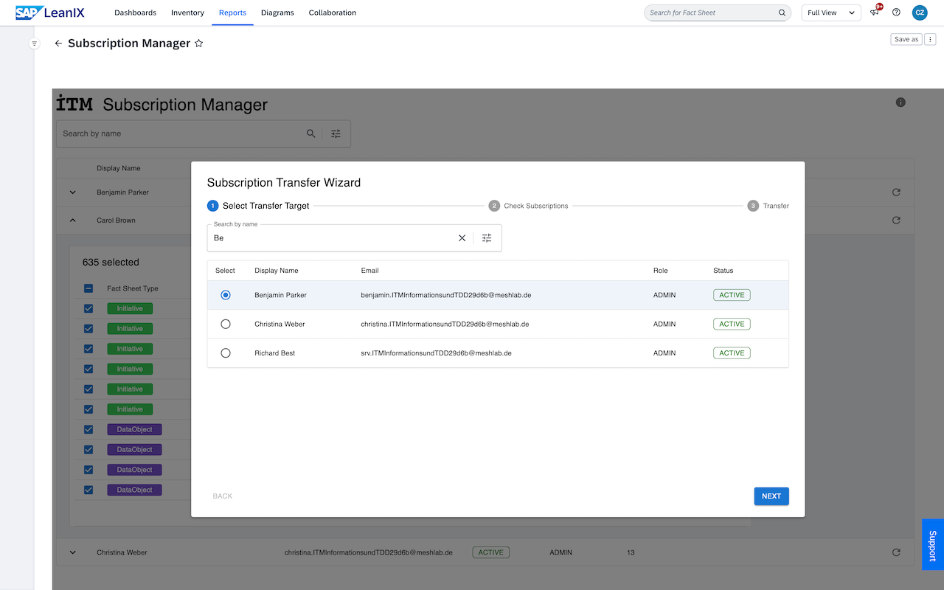Viewport: 944px width, 590px height.
Task: Open the Dashboards menu
Action: (136, 13)
